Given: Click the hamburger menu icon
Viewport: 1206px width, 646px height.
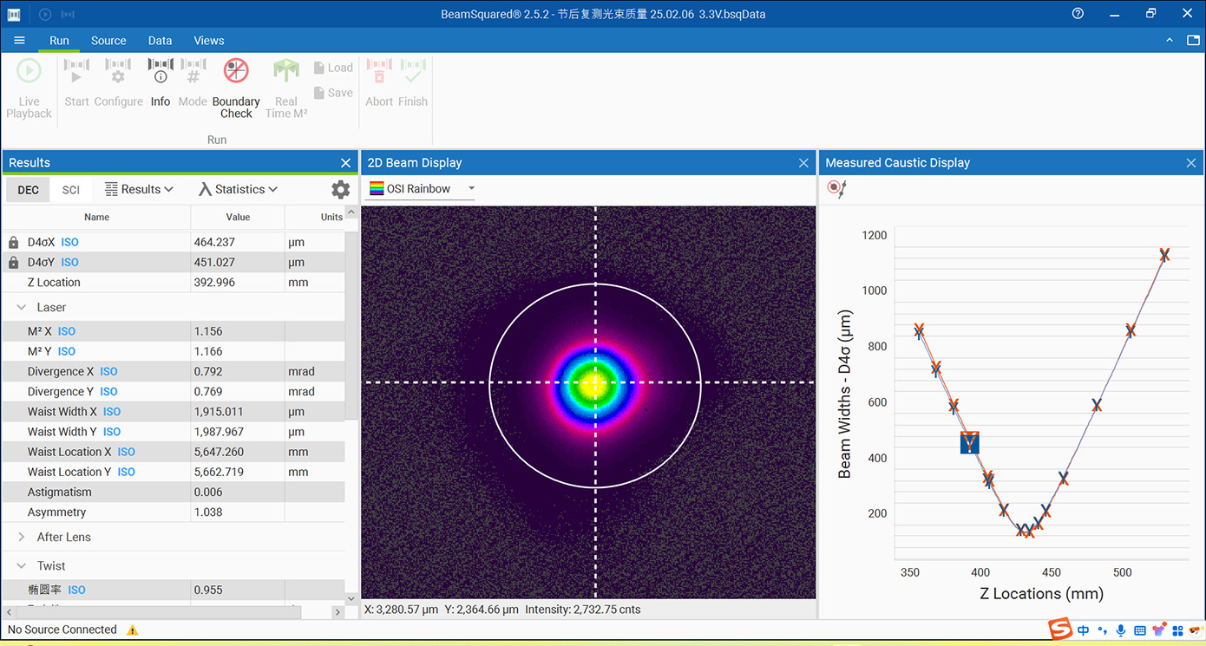Looking at the screenshot, I should pyautogui.click(x=19, y=41).
